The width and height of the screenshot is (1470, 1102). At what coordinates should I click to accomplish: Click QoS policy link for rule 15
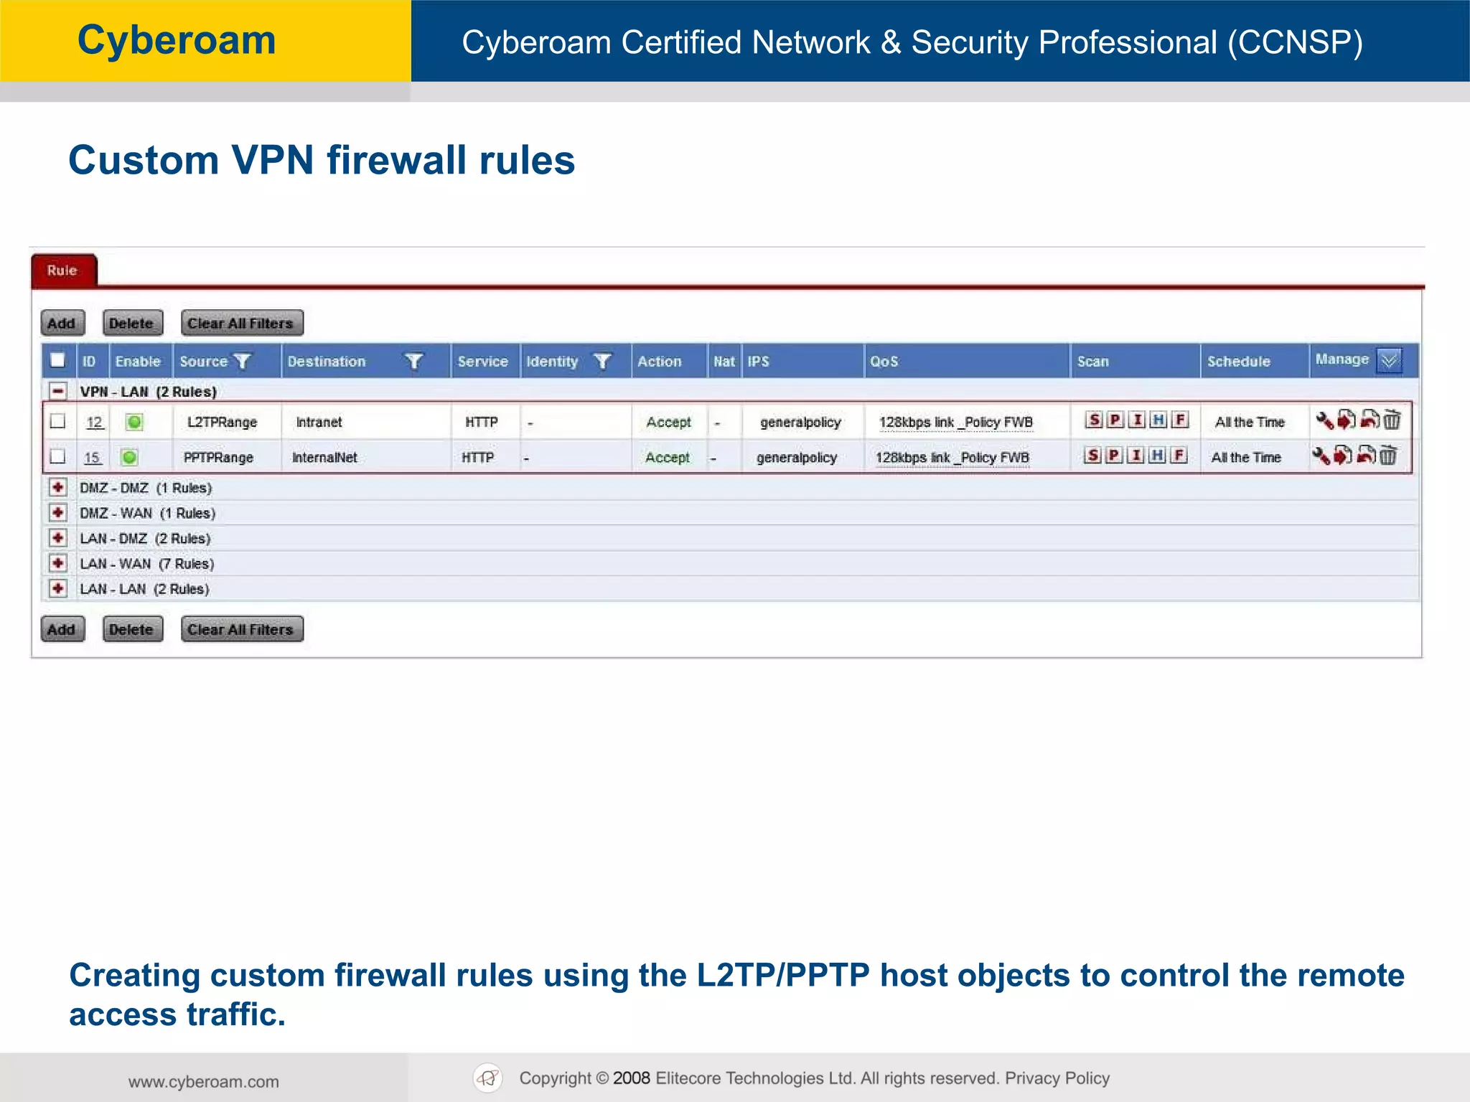pos(952,458)
